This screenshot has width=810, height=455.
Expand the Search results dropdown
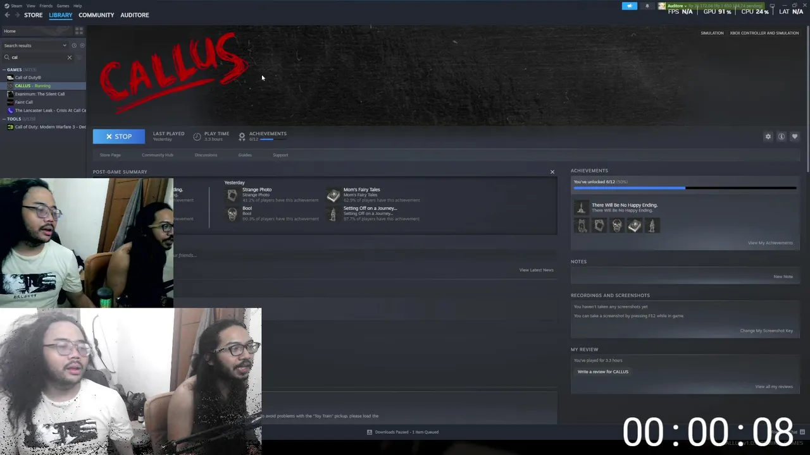point(35,45)
